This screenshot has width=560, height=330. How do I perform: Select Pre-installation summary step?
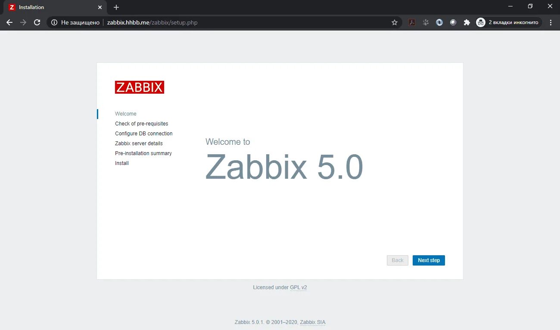pos(143,153)
